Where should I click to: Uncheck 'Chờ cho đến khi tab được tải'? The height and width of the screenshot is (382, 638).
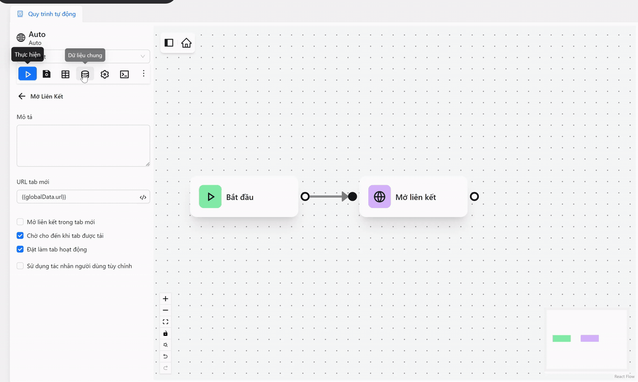click(20, 236)
